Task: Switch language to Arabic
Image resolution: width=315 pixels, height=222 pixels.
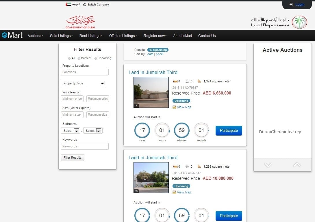Action: point(76,4)
